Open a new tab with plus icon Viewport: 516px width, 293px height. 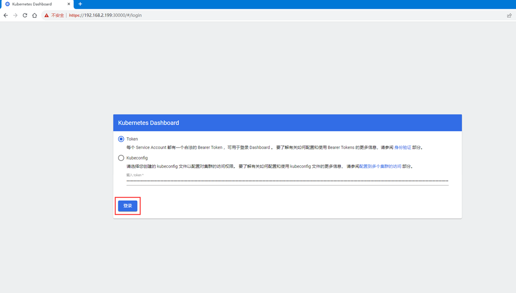(x=80, y=4)
